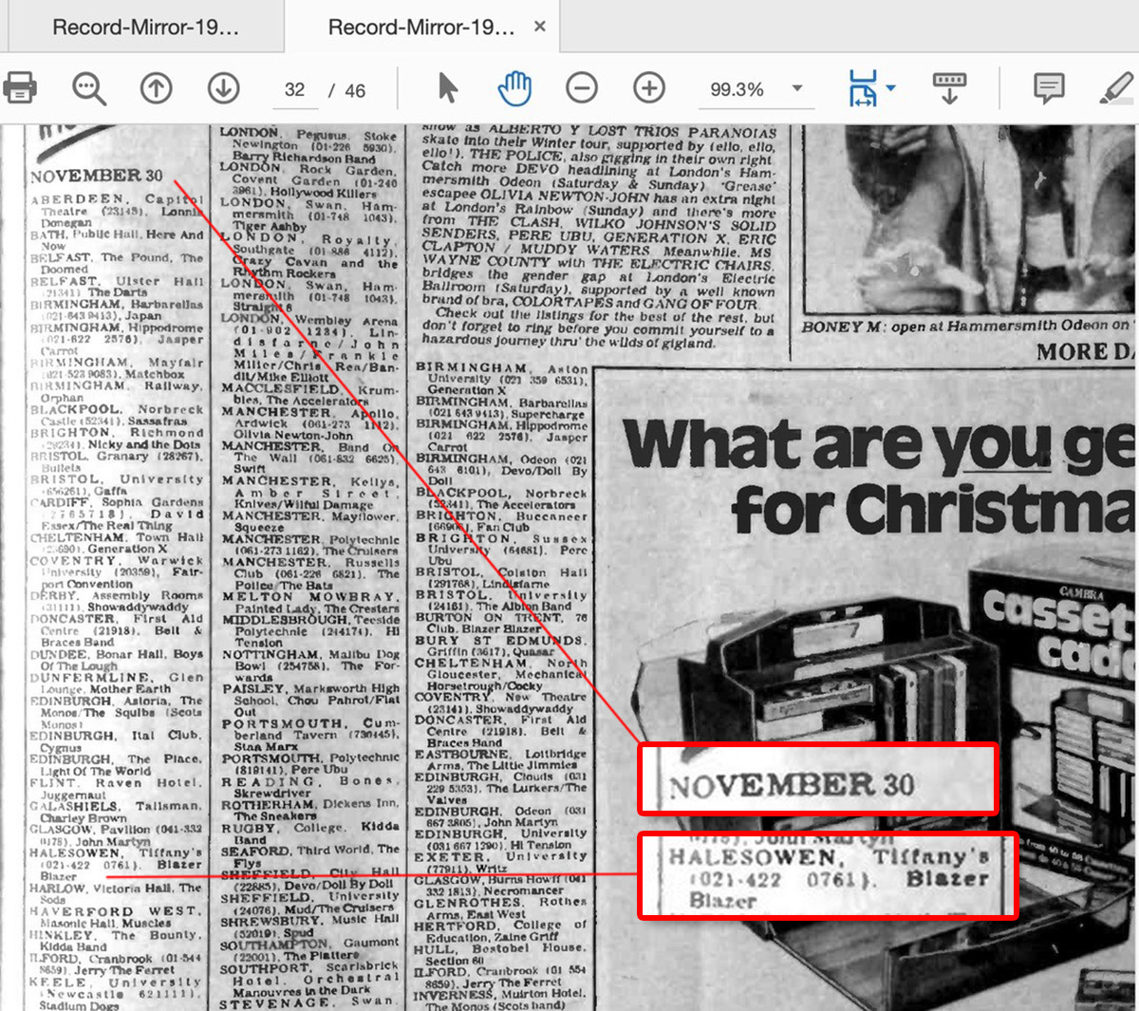
Task: Click the Print icon in the toolbar
Action: pos(20,89)
